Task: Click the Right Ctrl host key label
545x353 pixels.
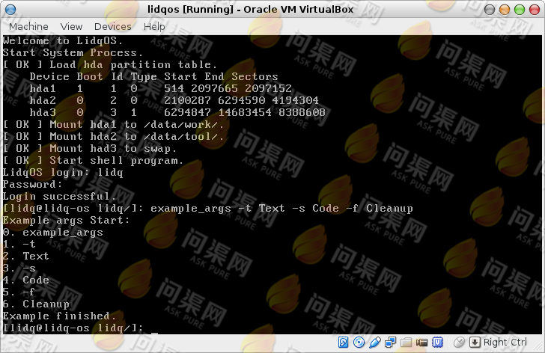Action: point(505,343)
